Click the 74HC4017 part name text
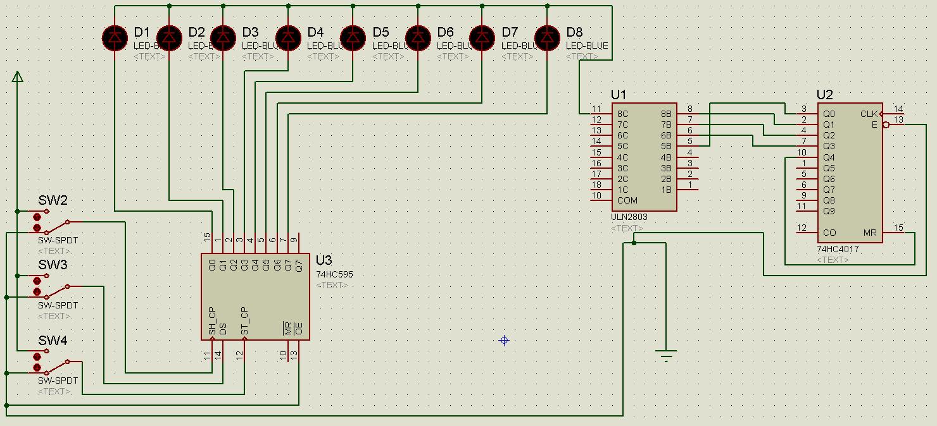 [838, 250]
